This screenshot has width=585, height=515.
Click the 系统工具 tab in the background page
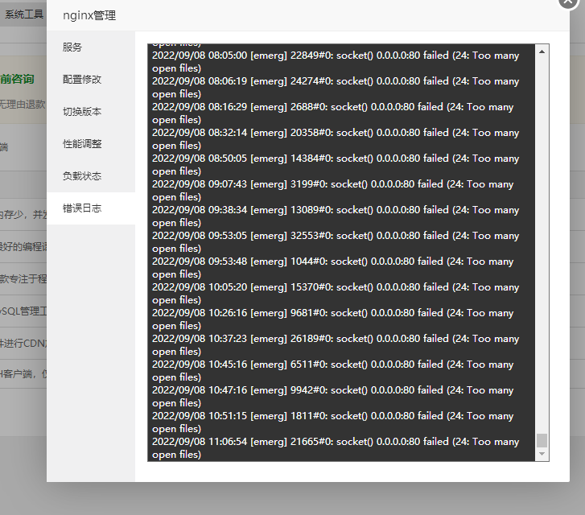[x=24, y=14]
